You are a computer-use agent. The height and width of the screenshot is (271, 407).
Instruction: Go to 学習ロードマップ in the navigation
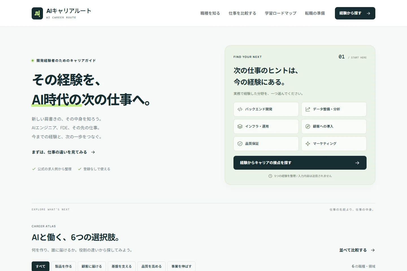(x=280, y=13)
